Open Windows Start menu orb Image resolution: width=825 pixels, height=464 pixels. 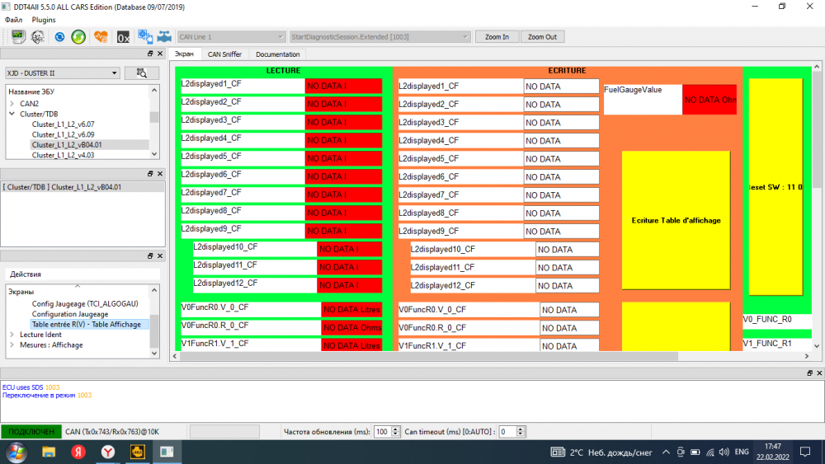pos(16,452)
